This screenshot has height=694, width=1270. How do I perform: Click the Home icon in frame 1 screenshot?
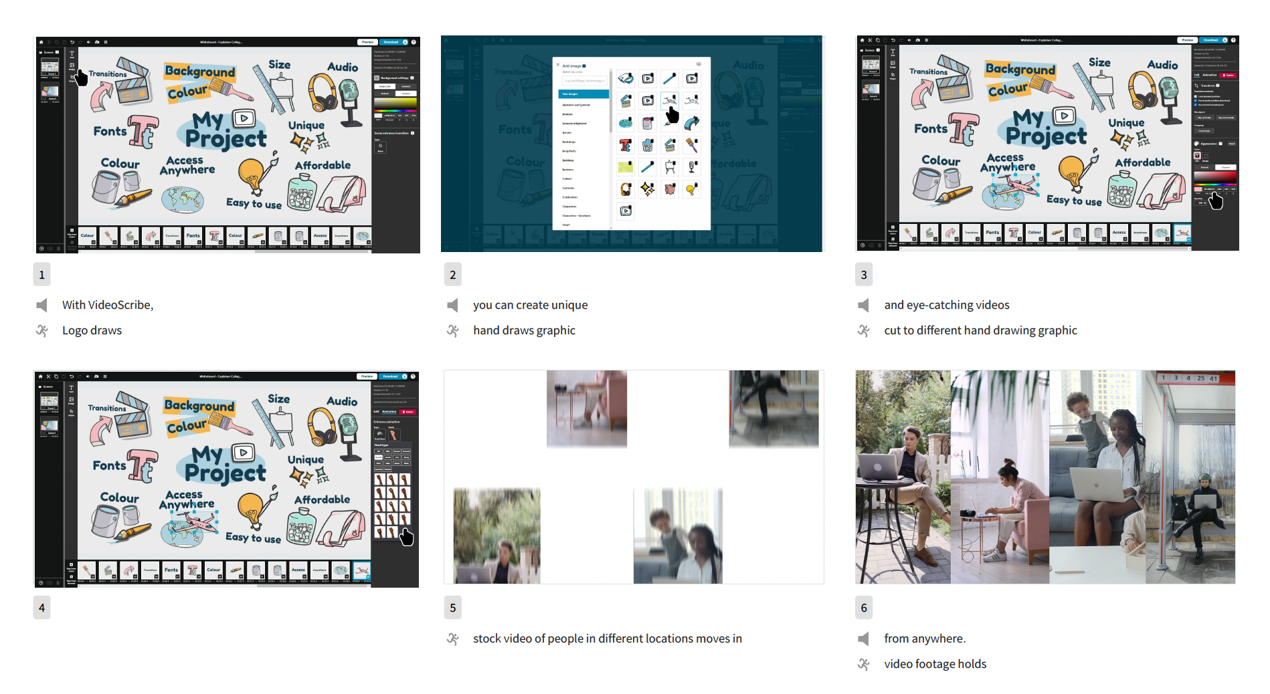(x=41, y=42)
